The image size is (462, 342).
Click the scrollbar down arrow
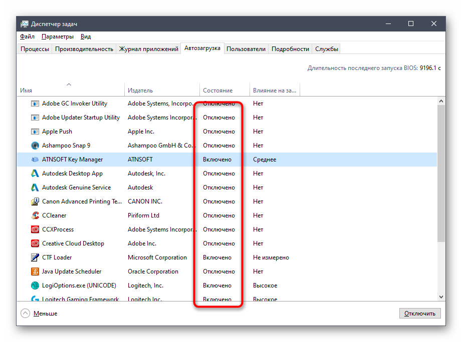pyautogui.click(x=441, y=297)
